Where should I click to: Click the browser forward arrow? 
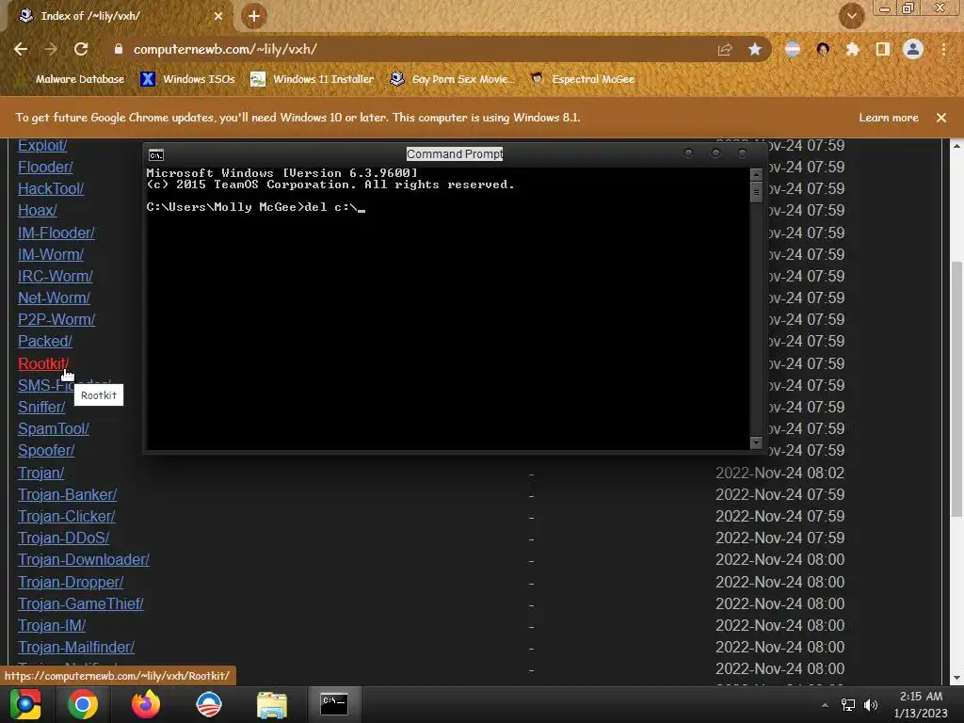click(51, 49)
